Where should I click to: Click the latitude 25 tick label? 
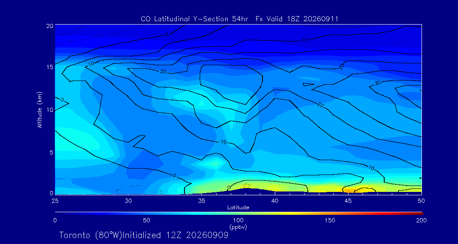click(55, 200)
